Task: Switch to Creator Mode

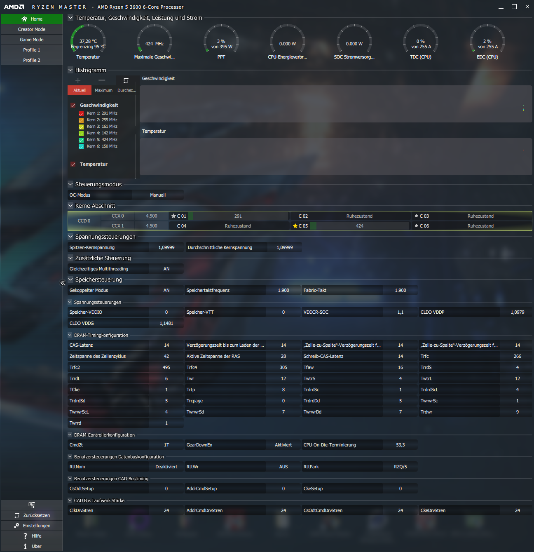Action: [32, 29]
